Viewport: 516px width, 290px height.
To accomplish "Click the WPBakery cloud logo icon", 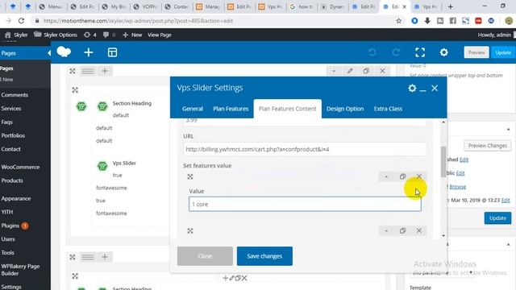I will pyautogui.click(x=64, y=52).
